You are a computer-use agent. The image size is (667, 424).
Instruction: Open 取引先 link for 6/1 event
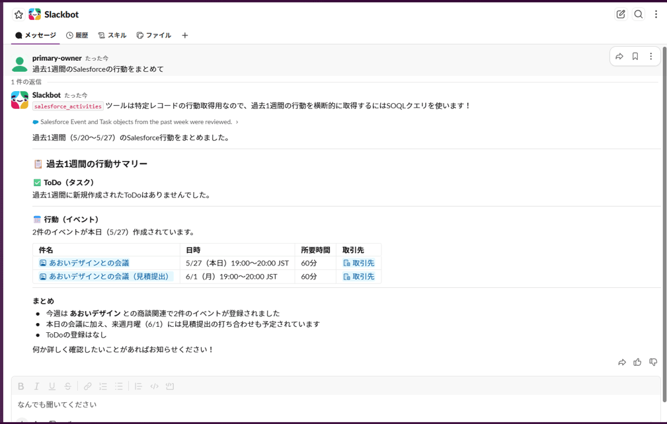click(358, 277)
